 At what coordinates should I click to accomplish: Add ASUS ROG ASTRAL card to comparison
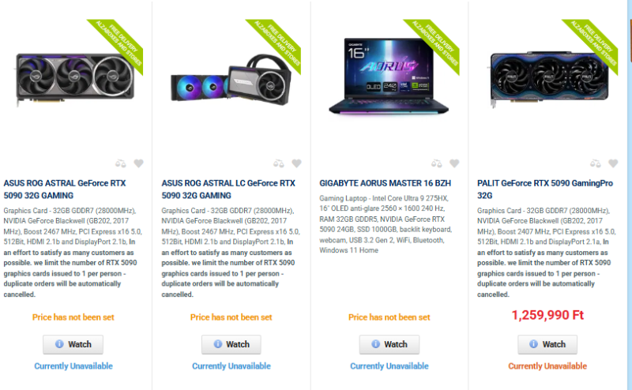pos(121,163)
